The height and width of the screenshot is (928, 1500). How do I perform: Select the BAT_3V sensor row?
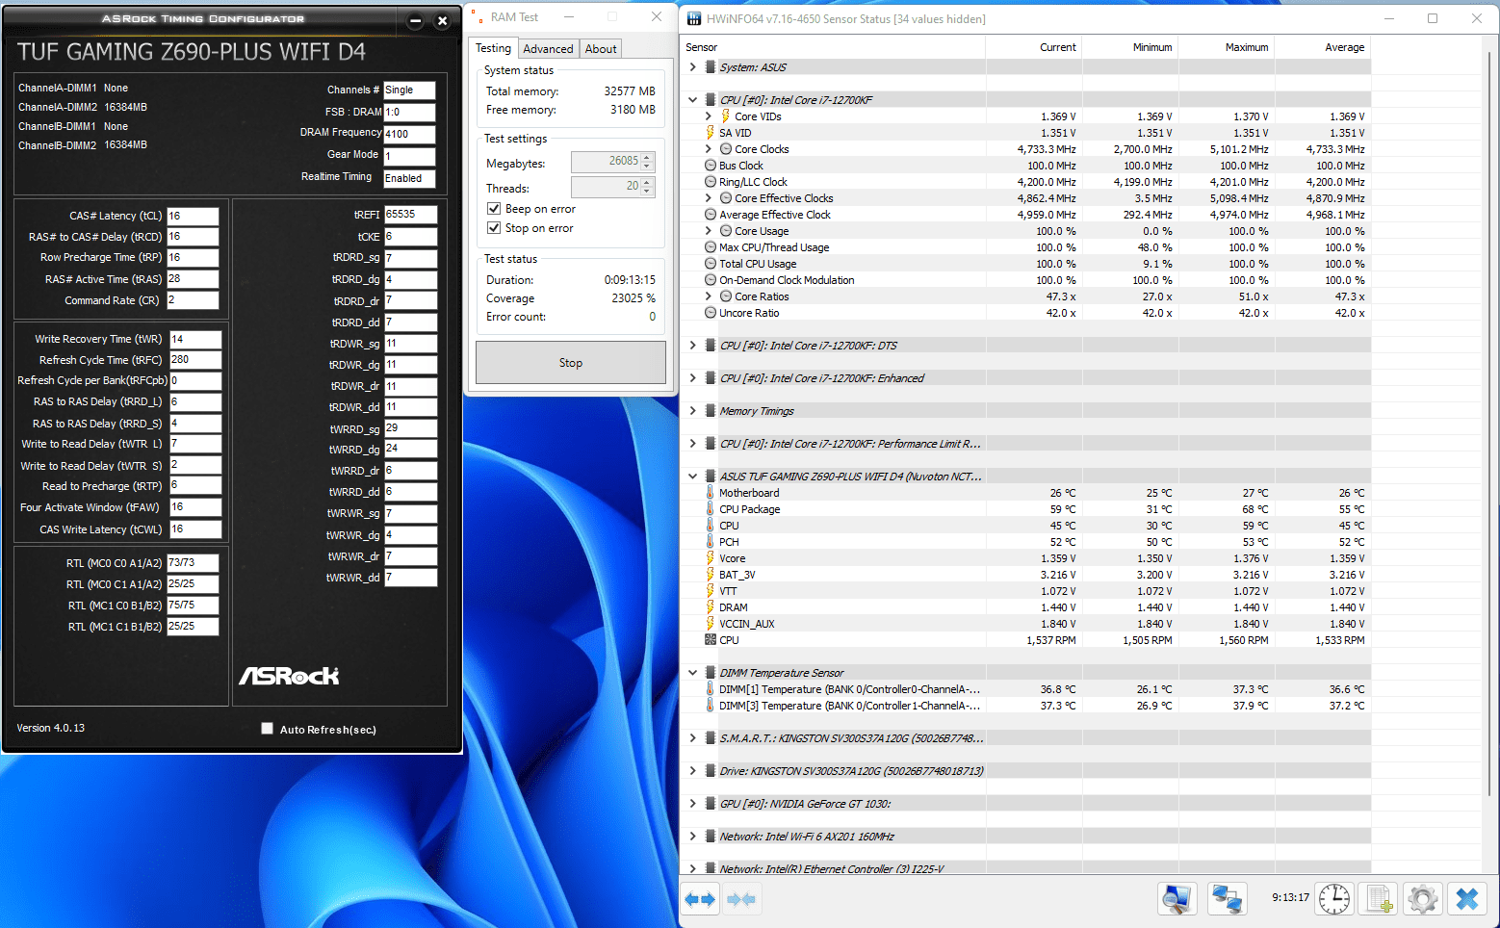(1026, 575)
